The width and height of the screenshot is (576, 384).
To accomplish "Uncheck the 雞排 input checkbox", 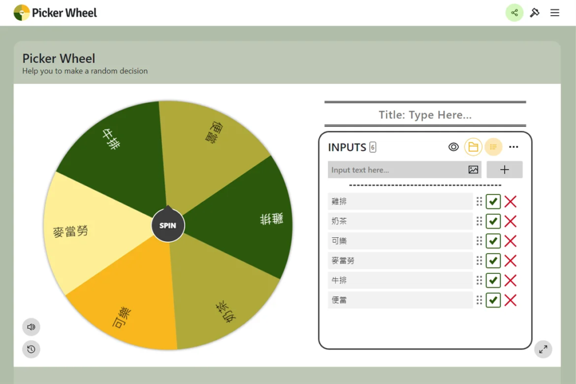I will 493,201.
